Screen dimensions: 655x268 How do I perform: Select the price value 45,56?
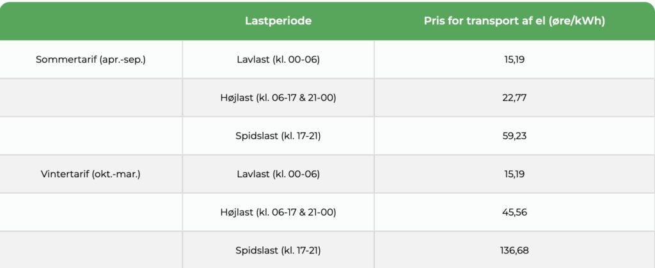point(514,212)
